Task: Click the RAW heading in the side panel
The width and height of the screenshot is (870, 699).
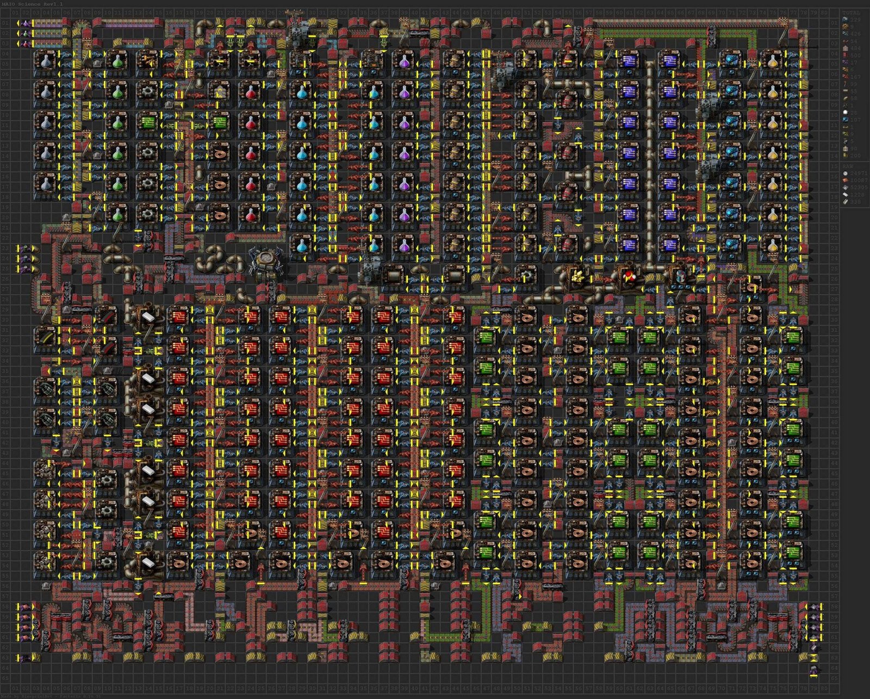Action: point(848,166)
